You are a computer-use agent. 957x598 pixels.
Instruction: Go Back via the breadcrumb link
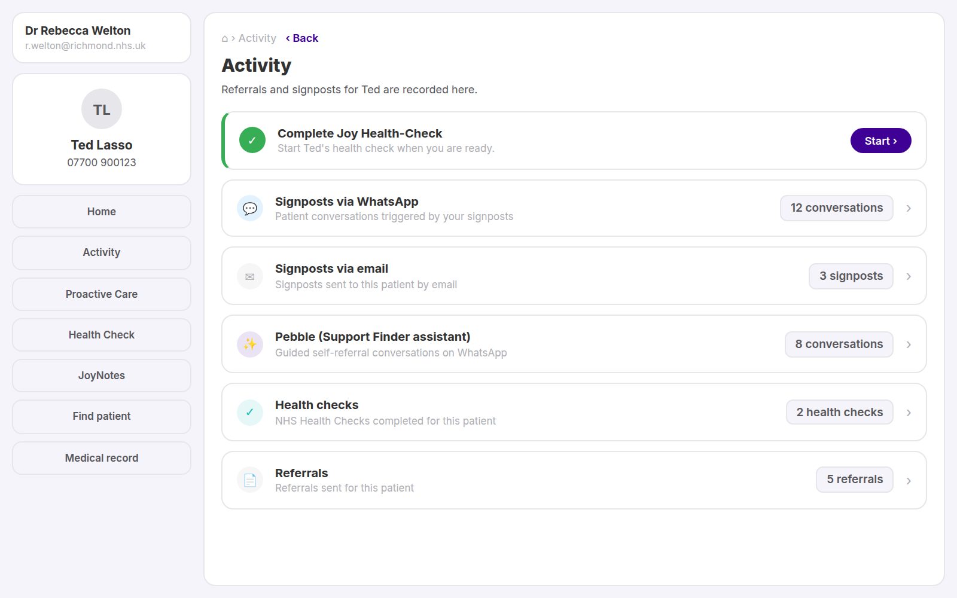[302, 38]
